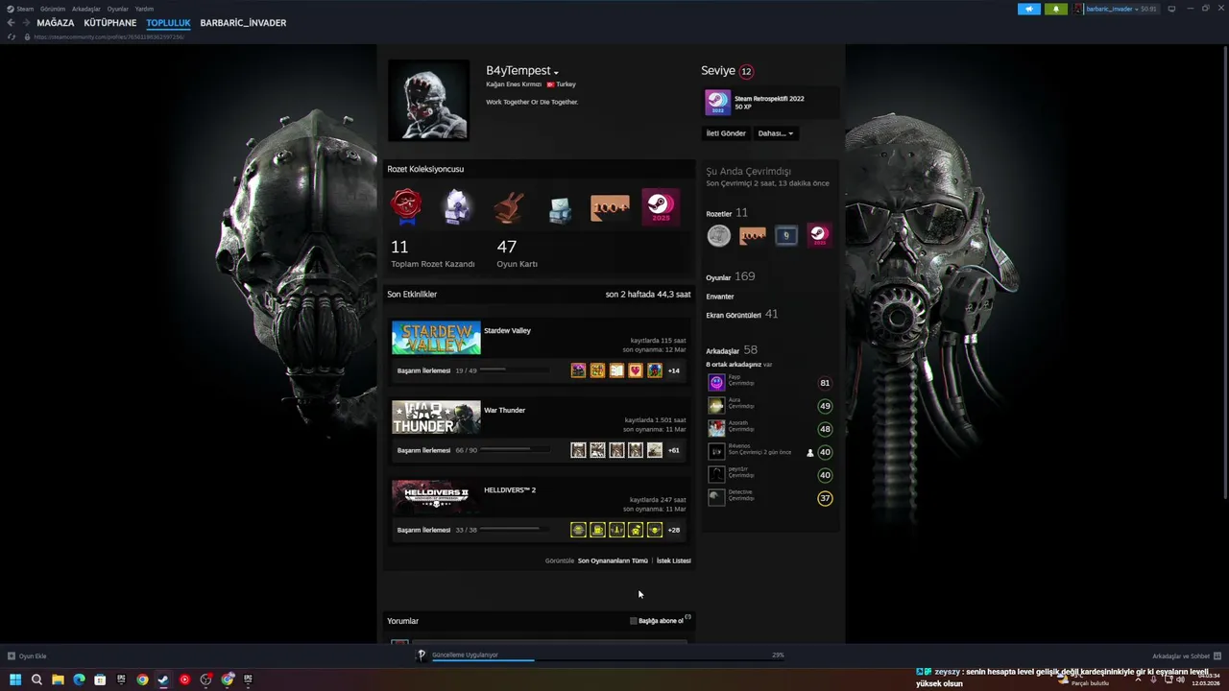Click the profile URL address bar
The image size is (1229, 691).
(x=108, y=36)
